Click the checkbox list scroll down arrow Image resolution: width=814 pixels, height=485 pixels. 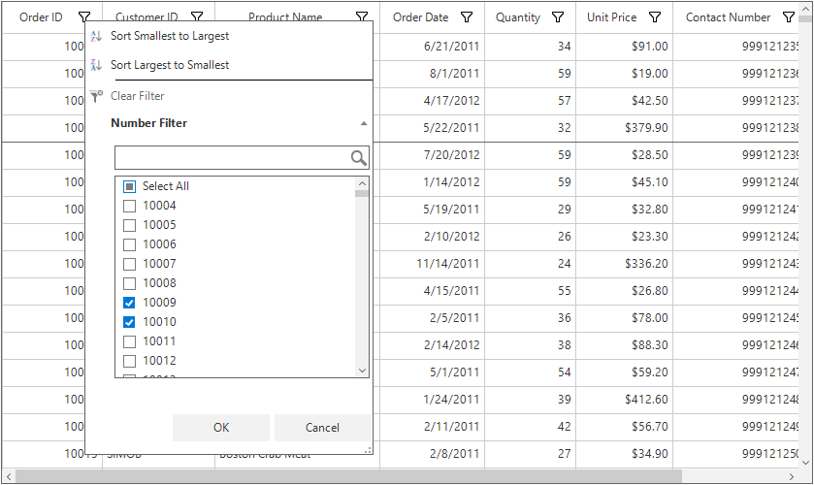pos(362,371)
